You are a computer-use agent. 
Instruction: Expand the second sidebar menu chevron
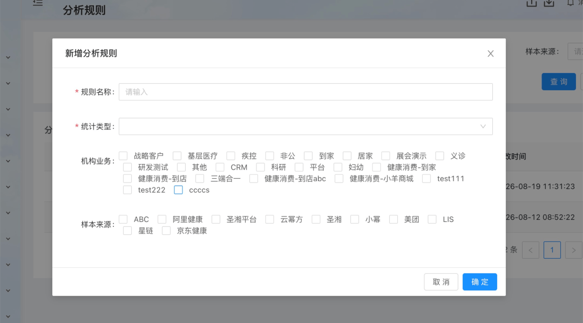8,83
